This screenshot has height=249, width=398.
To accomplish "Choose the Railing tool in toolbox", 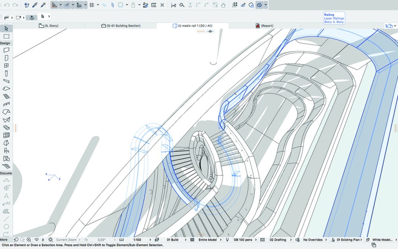I will tap(6, 104).
